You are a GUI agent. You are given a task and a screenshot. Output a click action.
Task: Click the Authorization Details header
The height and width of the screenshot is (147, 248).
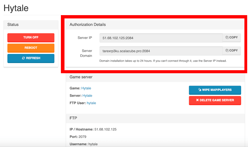pos(88,24)
